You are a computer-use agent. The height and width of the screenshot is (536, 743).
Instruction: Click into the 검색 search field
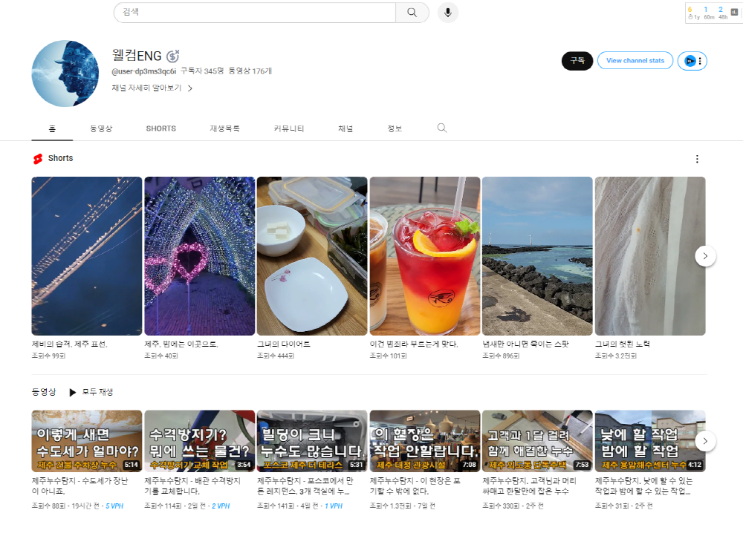click(255, 13)
